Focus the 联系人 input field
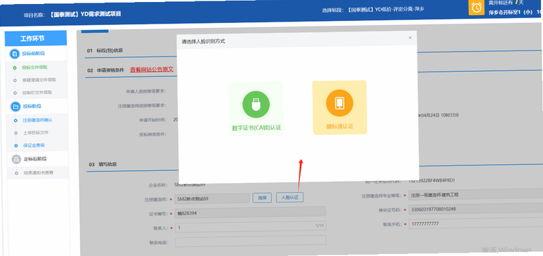The image size is (543, 256). [x=250, y=226]
